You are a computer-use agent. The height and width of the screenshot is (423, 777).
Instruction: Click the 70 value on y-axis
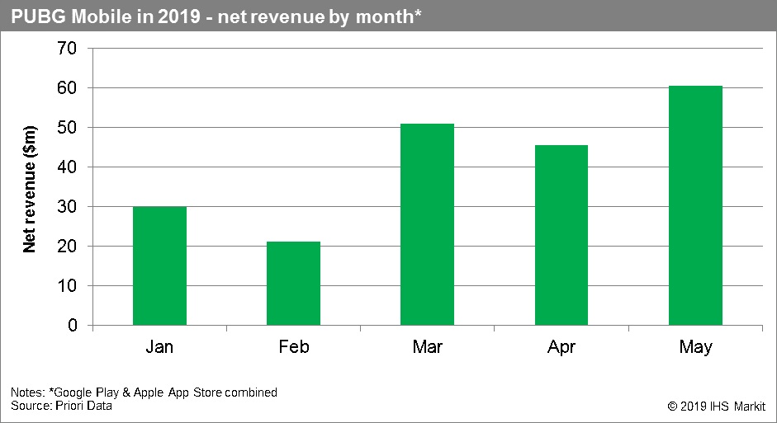pyautogui.click(x=67, y=49)
